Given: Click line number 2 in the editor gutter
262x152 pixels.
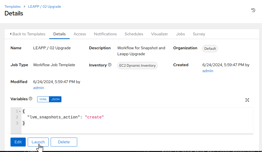Looking at the screenshot, I should [17, 117].
